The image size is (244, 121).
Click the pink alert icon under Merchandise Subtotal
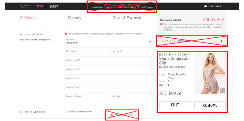click(161, 24)
